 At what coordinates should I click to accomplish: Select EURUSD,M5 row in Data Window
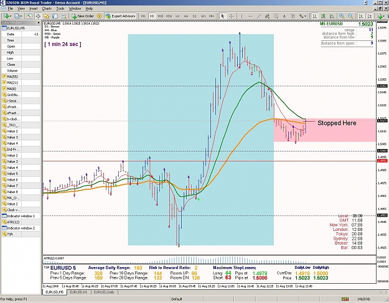pos(21,28)
